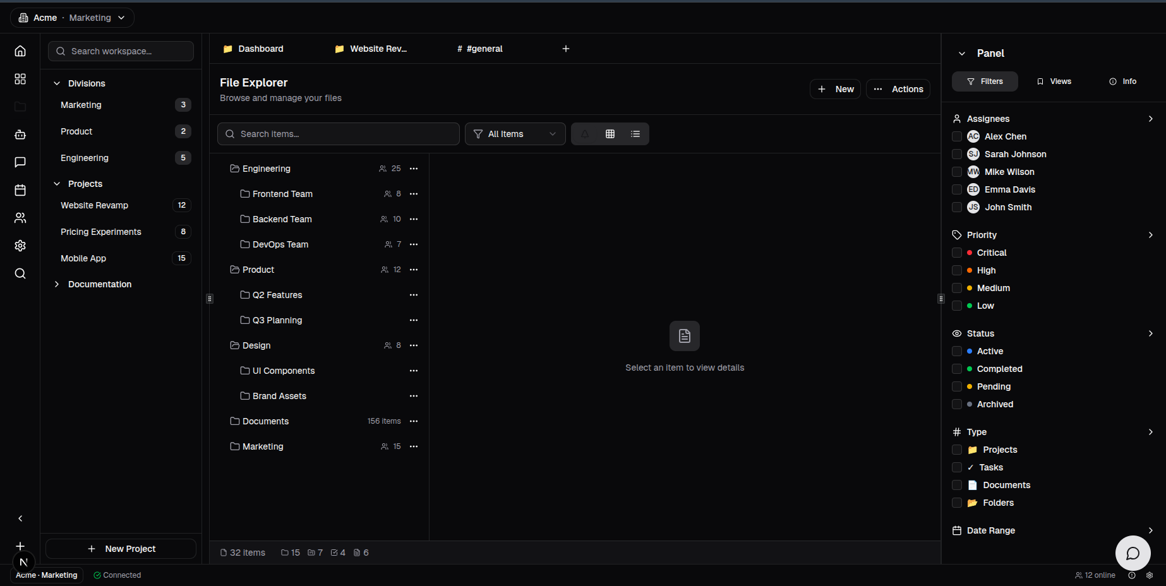Image resolution: width=1166 pixels, height=586 pixels.
Task: Open the All Items filter dropdown
Action: pyautogui.click(x=515, y=134)
